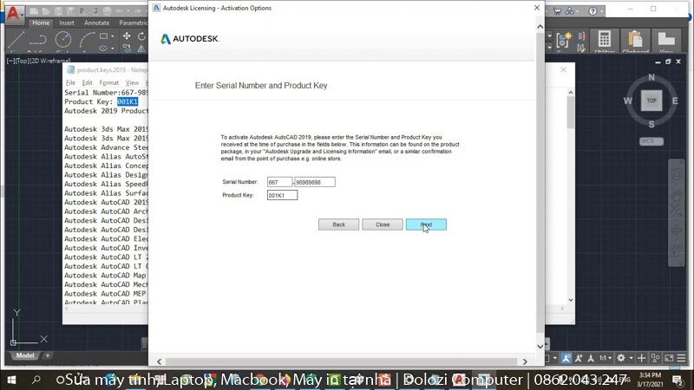Screen dimensions: 694x390
Task: Select the Arc tool in AutoCAD ribbon
Action: (87, 40)
